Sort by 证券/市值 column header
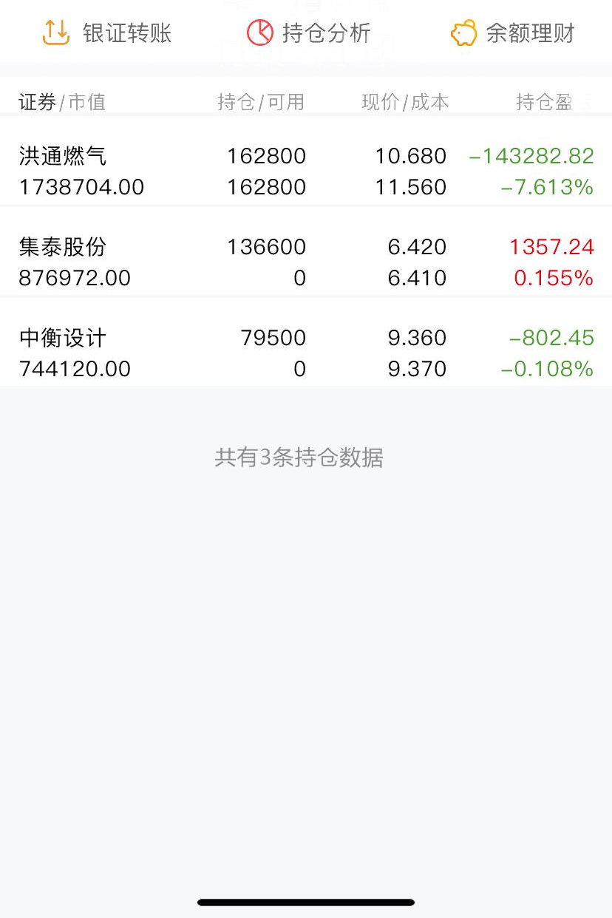 click(x=62, y=102)
